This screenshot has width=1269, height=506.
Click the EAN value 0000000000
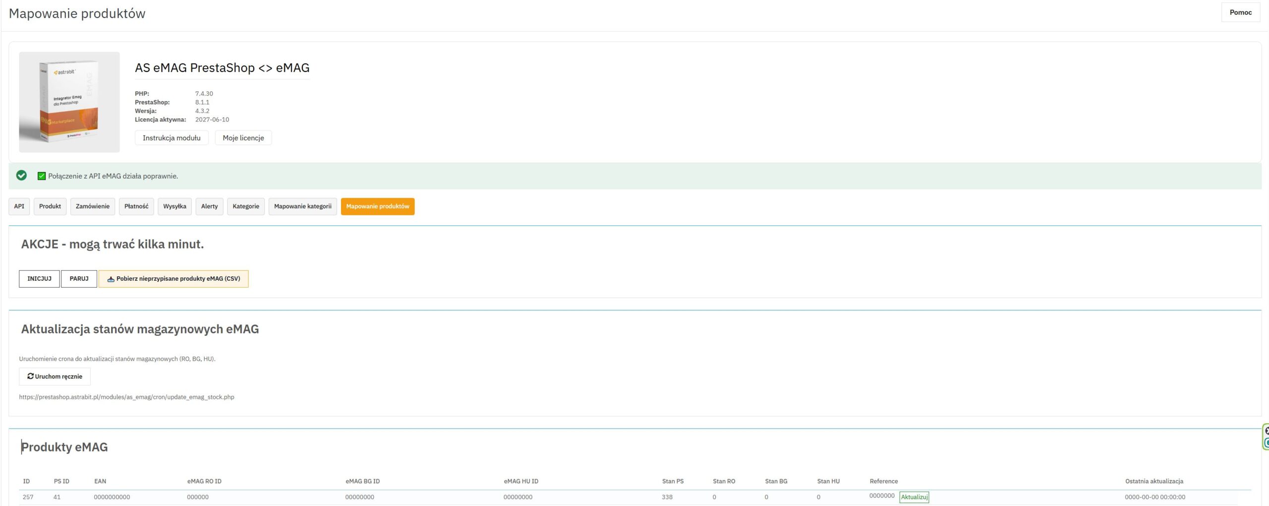pyautogui.click(x=112, y=497)
